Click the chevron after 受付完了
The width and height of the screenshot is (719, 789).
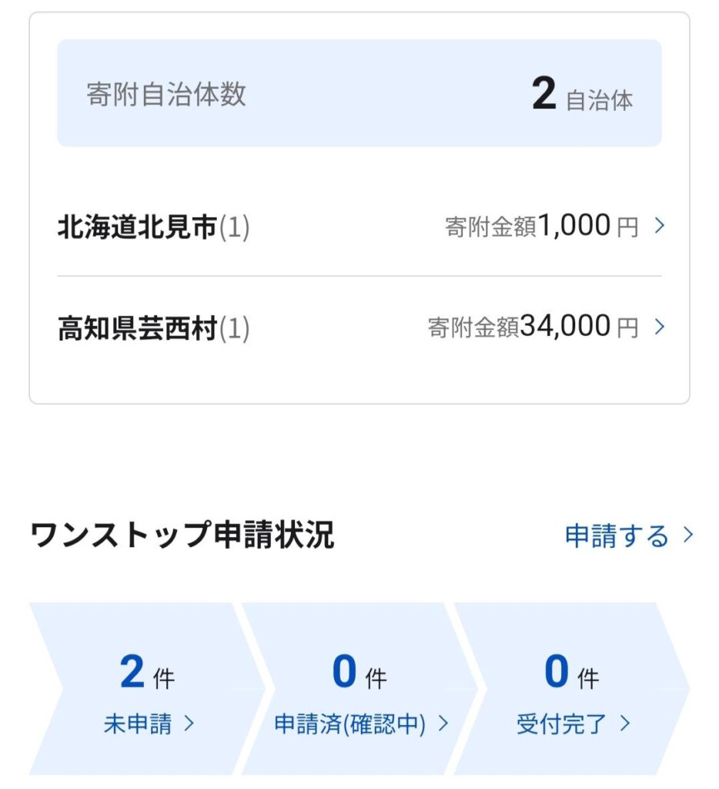point(624,724)
